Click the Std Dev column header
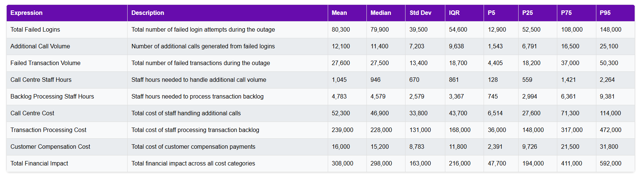 (420, 13)
